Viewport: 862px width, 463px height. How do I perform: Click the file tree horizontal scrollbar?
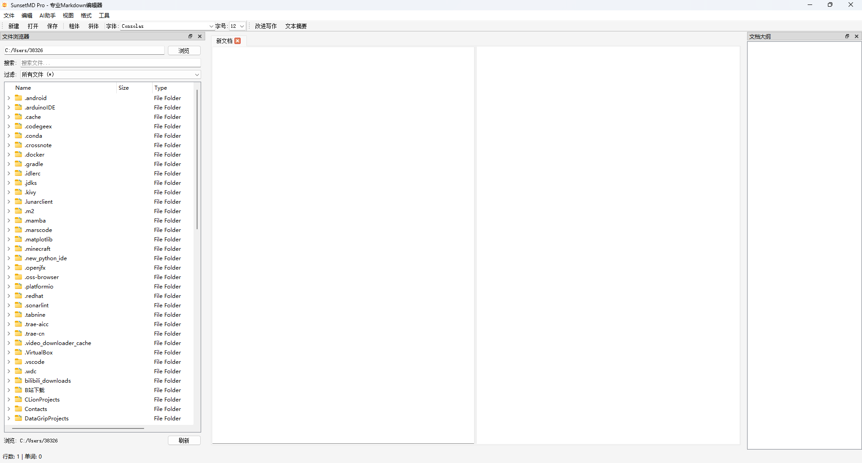tap(78, 428)
